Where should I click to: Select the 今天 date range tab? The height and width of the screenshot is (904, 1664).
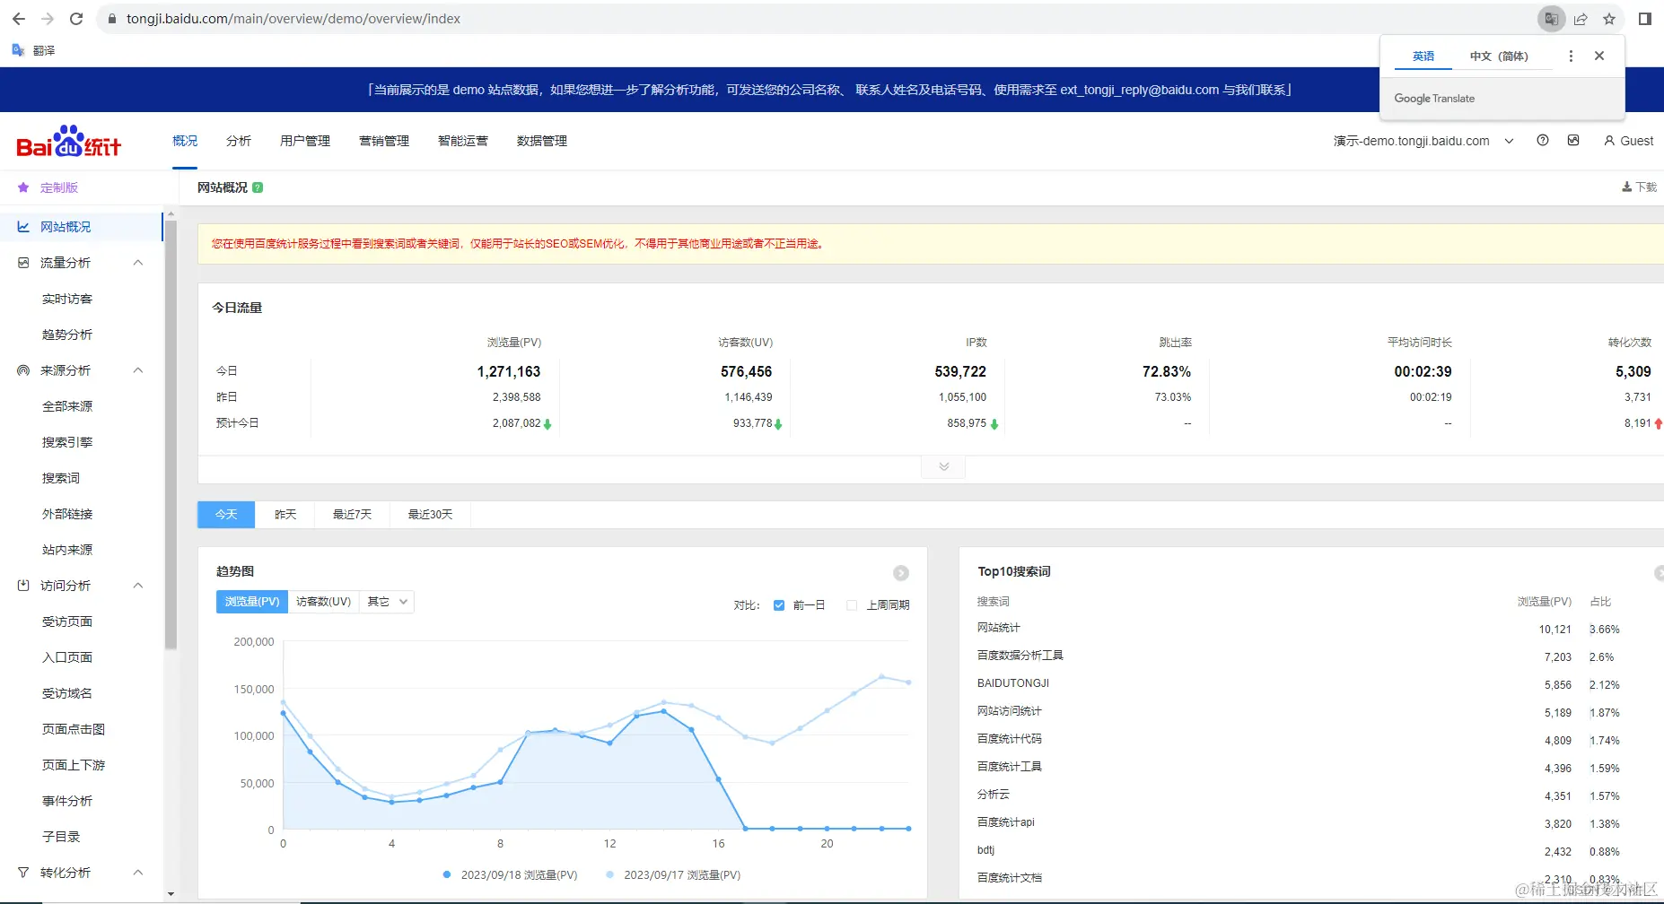click(226, 514)
